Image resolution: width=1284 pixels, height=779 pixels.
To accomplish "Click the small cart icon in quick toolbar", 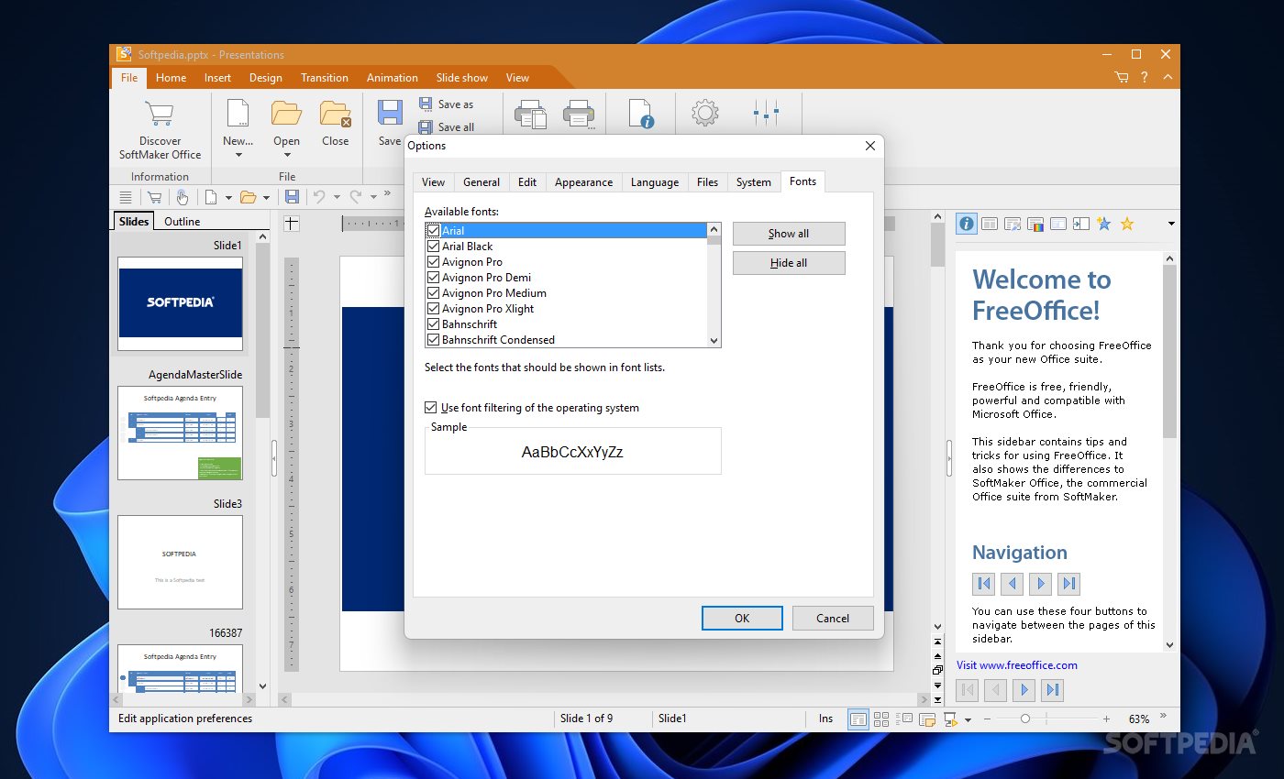I will pos(154,197).
